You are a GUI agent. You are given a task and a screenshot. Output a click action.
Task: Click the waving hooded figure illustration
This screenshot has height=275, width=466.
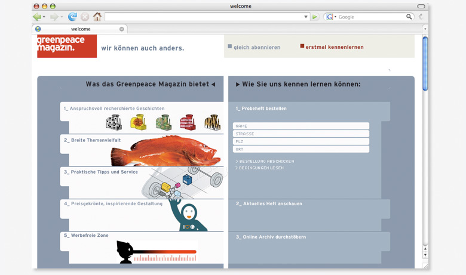187,215
